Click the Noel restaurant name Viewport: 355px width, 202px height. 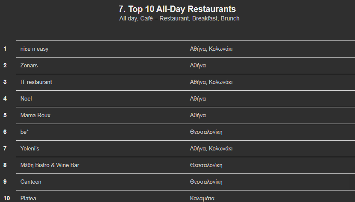coord(26,99)
